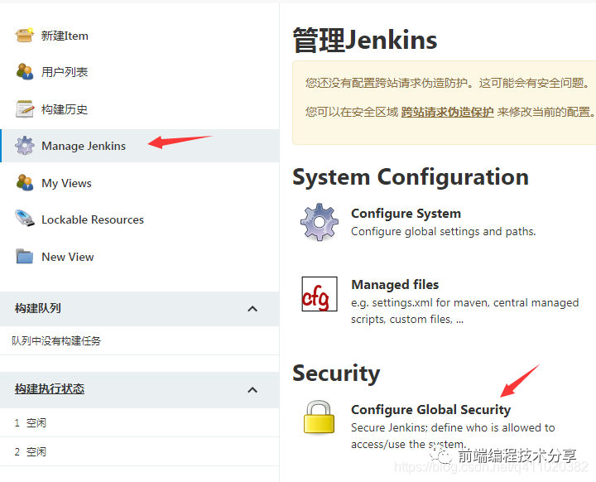Click the 您还没有配置跨站请求伪造防护 warning text
596x482 pixels.
[x=447, y=83]
